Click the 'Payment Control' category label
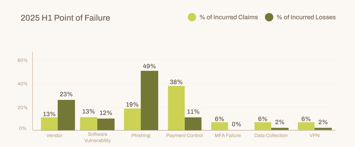 (x=185, y=136)
